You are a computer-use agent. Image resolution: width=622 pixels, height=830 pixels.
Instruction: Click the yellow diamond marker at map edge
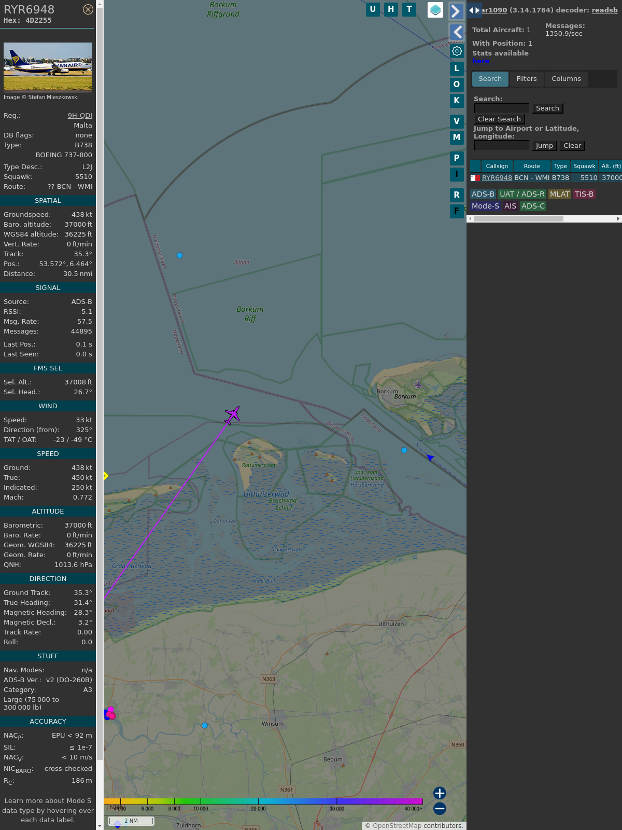(x=105, y=476)
